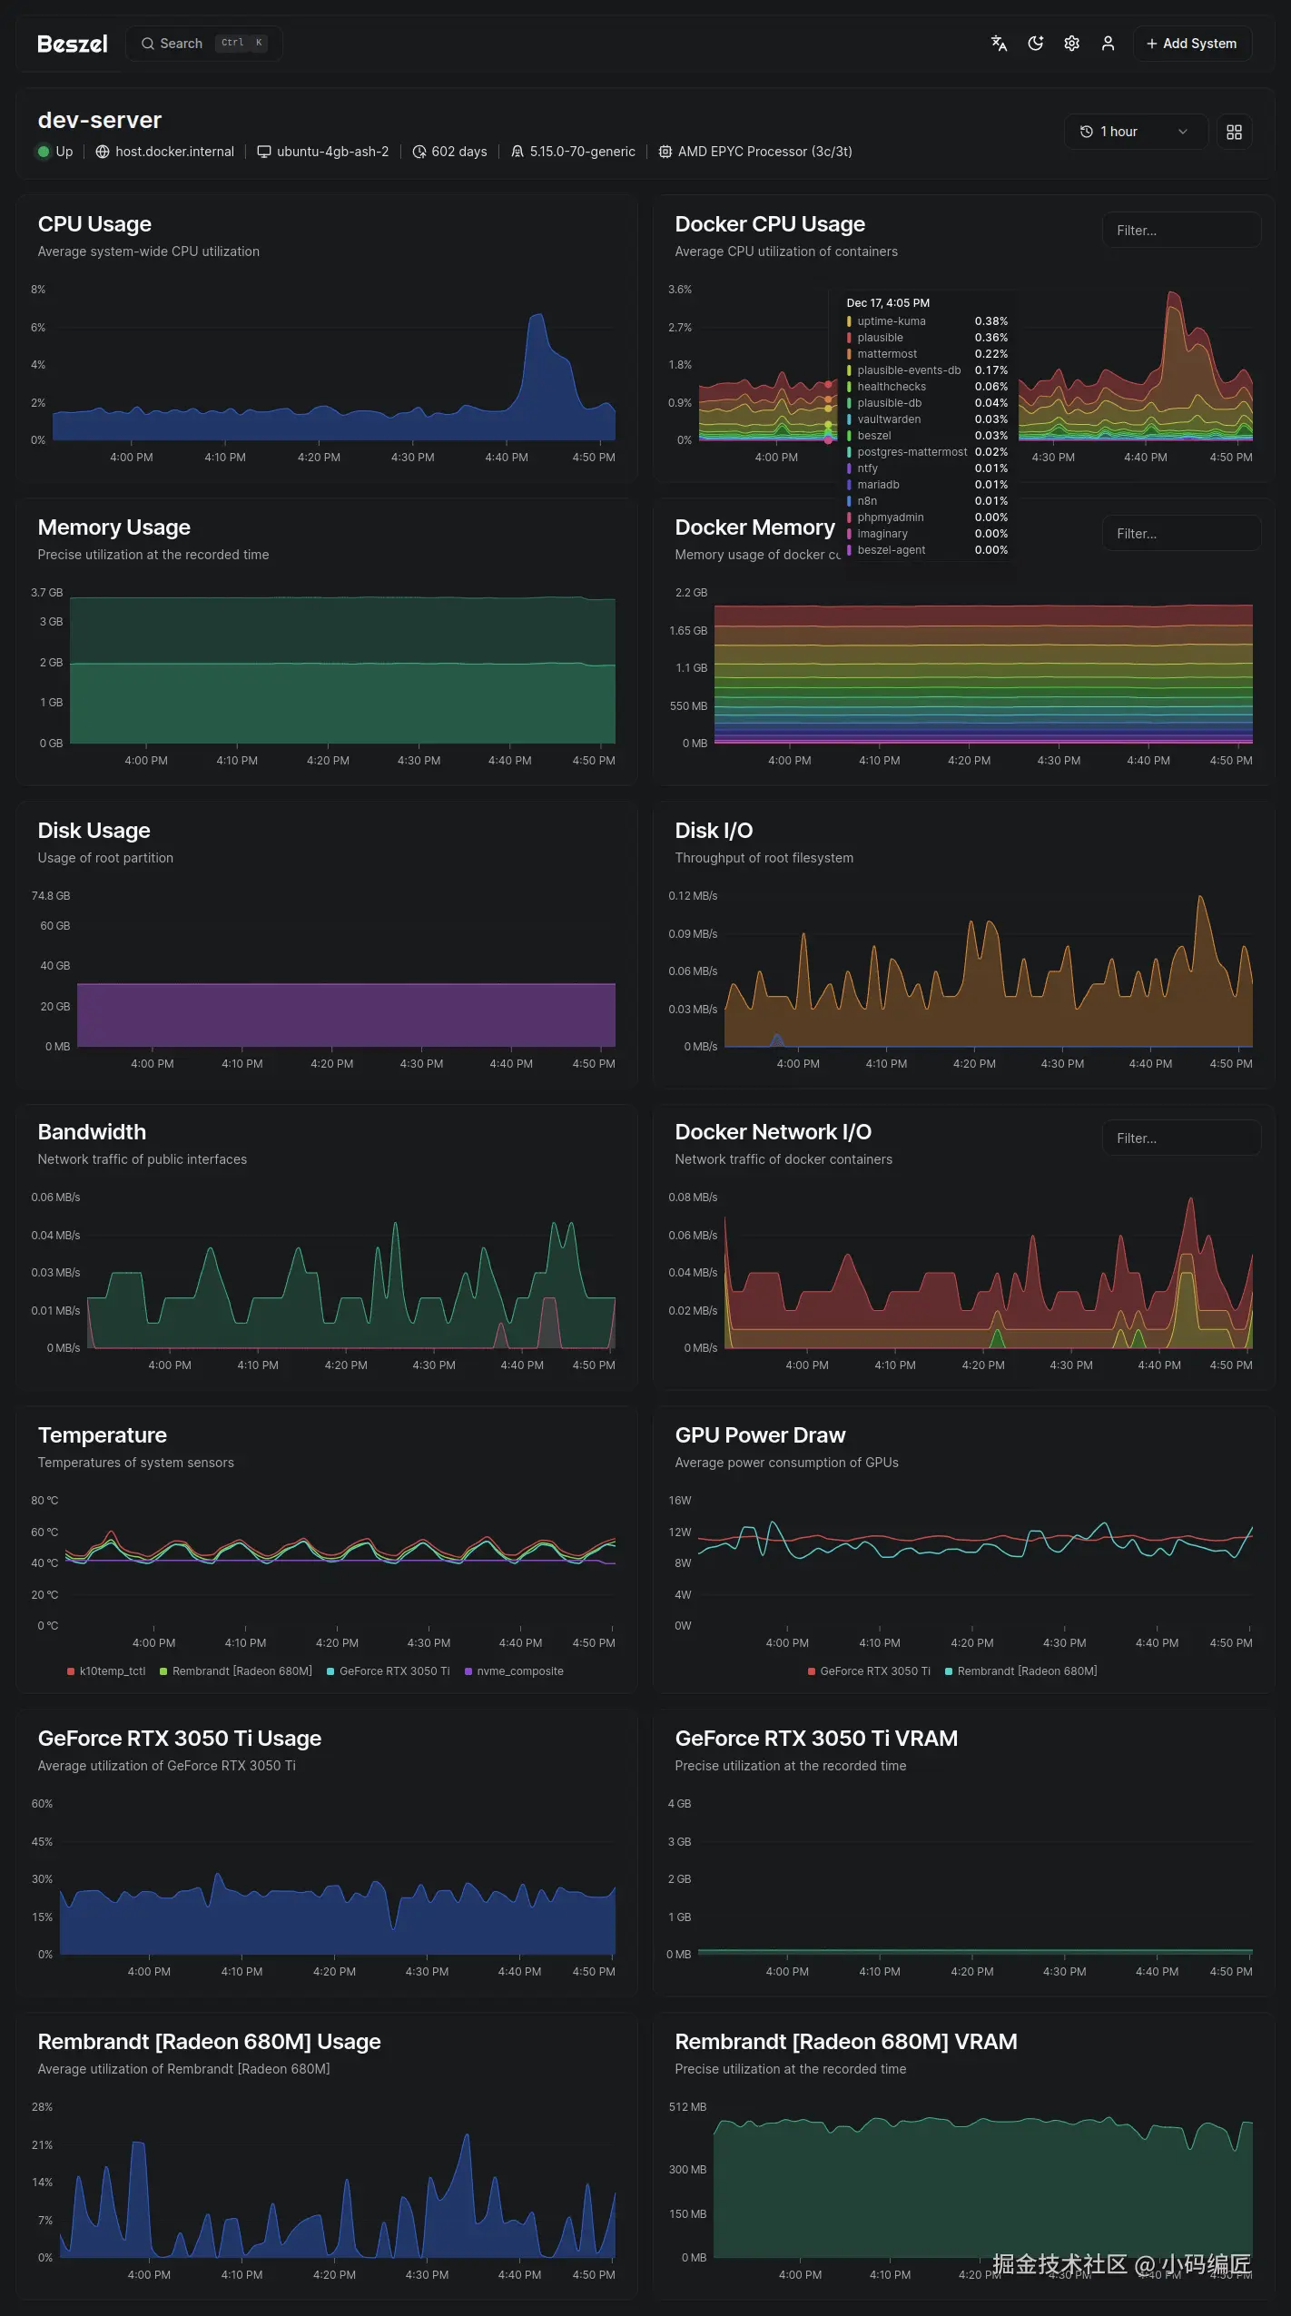Click the dev-server system title
The image size is (1291, 2316).
(x=100, y=120)
